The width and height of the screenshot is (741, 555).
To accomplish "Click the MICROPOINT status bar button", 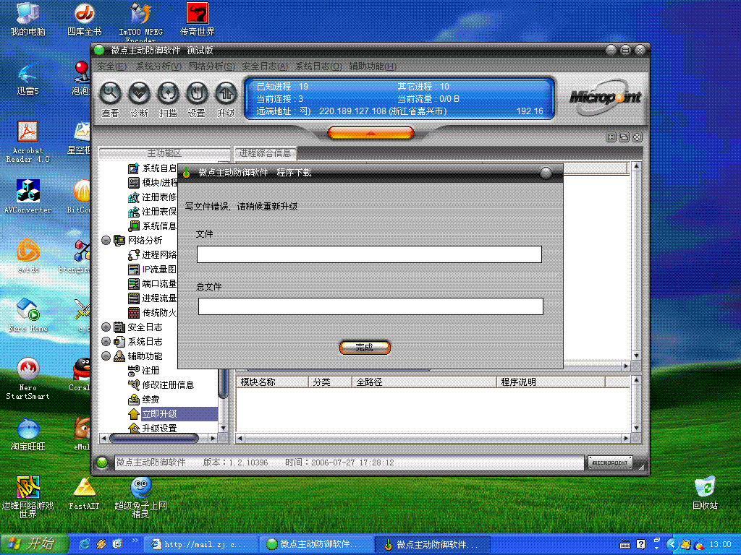I will [610, 463].
